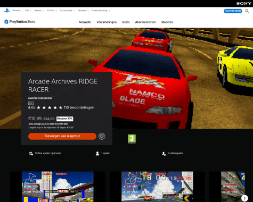Expand the Winkel dropdown menu

17,11
